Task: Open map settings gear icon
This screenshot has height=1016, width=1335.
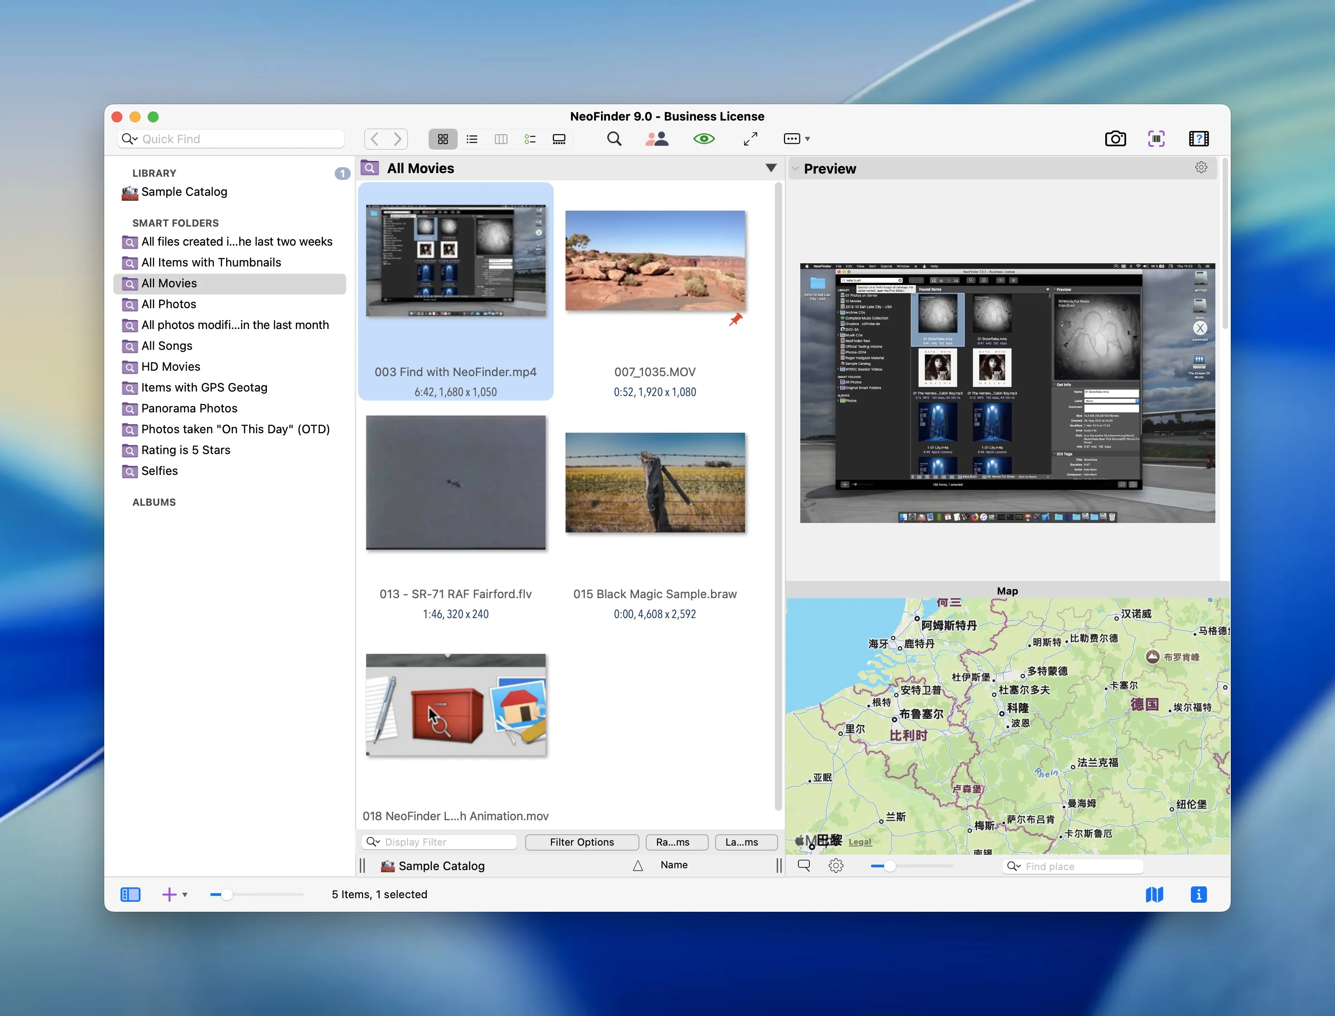Action: [x=836, y=866]
